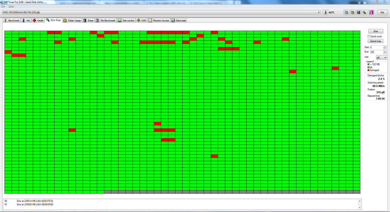Image resolution: width=390 pixels, height=212 pixels.
Task: Click the green Ok legend swatch
Action: [368, 67]
